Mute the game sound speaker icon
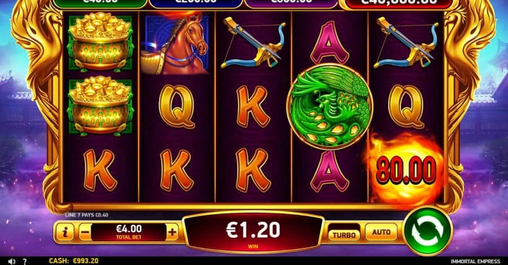This screenshot has width=508, height=265. (x=12, y=261)
